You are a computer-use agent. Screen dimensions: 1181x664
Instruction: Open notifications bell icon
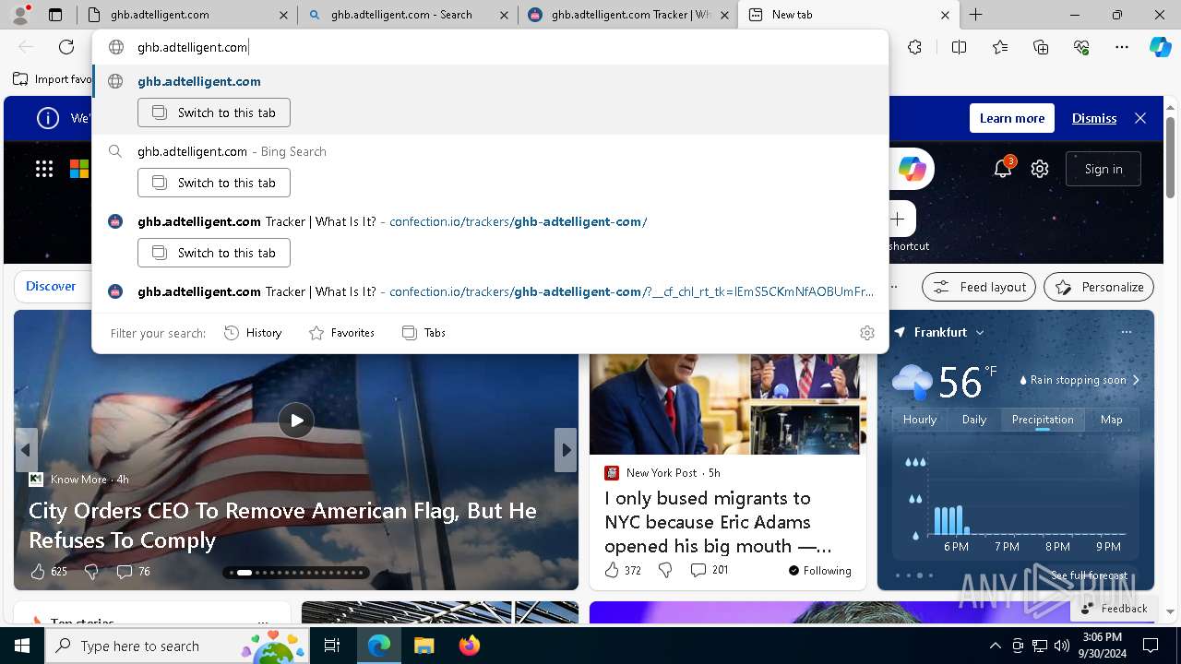1003,169
